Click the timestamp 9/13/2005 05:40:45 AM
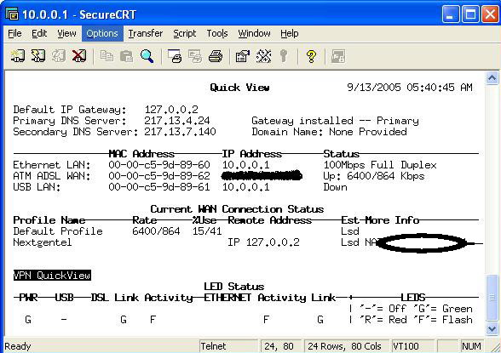Screen dimensions: 501x353 410,88
